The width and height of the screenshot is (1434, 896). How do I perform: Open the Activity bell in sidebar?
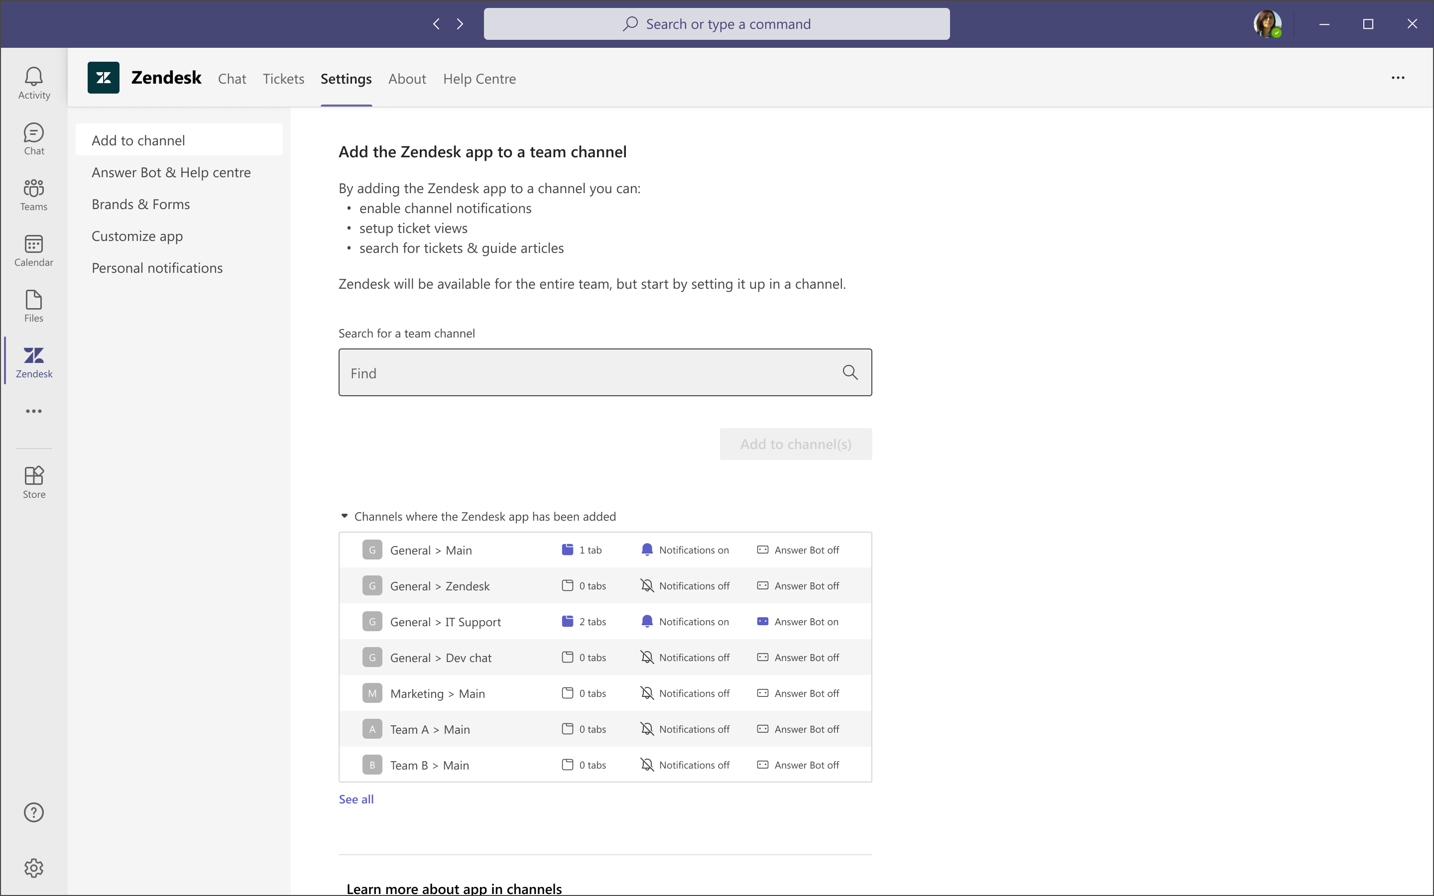point(34,83)
